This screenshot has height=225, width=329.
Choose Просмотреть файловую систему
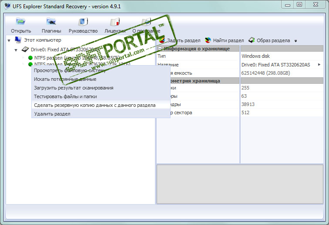point(101,70)
